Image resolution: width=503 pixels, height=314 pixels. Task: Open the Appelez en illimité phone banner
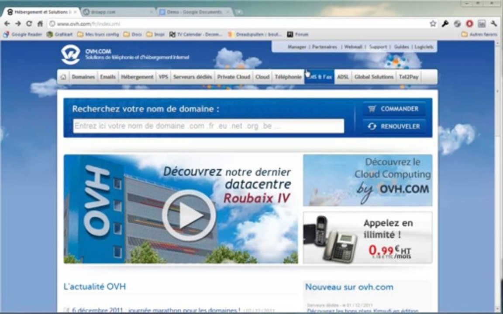(x=368, y=237)
